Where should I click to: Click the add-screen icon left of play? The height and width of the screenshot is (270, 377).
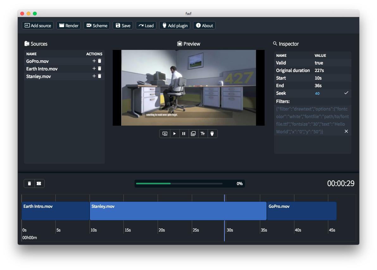165,134
